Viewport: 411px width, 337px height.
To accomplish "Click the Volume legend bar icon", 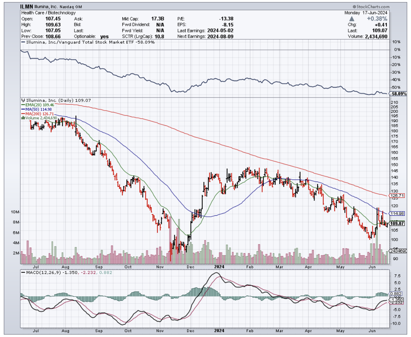I will tap(23, 118).
